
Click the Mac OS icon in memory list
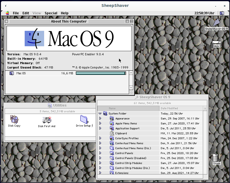coord(12,73)
